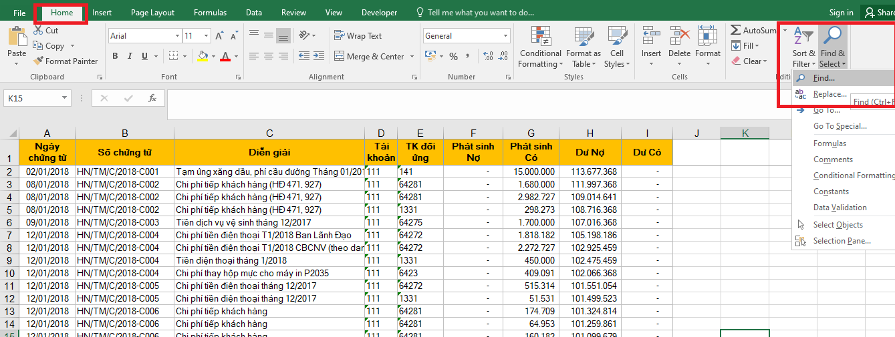Click the Sort & Filter icon
The image size is (895, 337).
point(803,37)
